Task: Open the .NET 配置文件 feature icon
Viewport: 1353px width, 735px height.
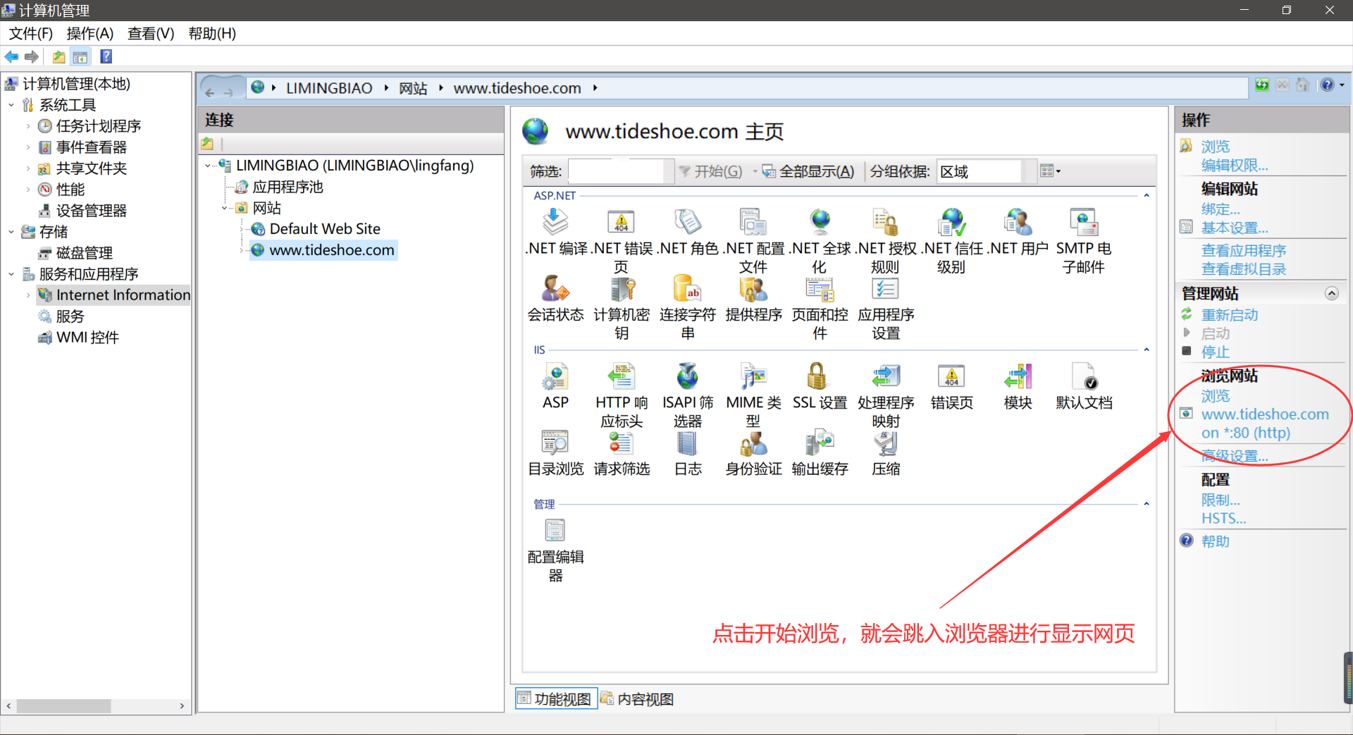Action: (753, 223)
